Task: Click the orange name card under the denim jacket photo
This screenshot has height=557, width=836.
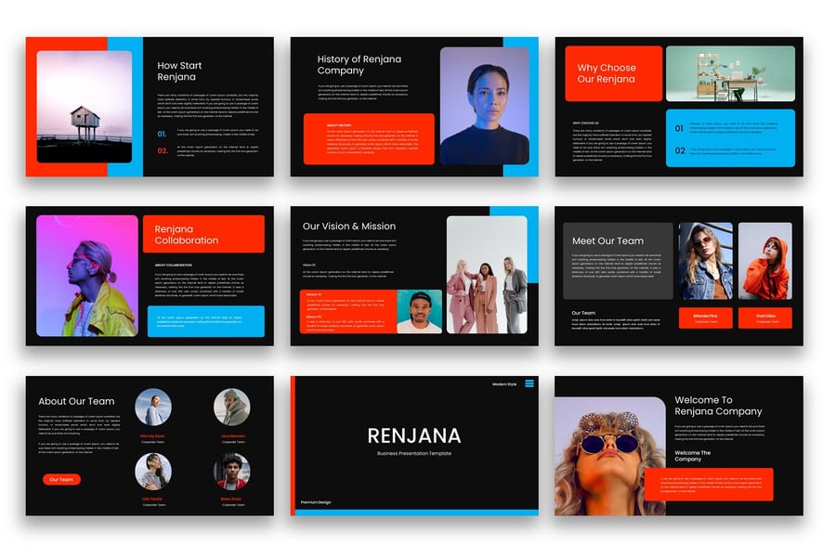Action: 705,318
